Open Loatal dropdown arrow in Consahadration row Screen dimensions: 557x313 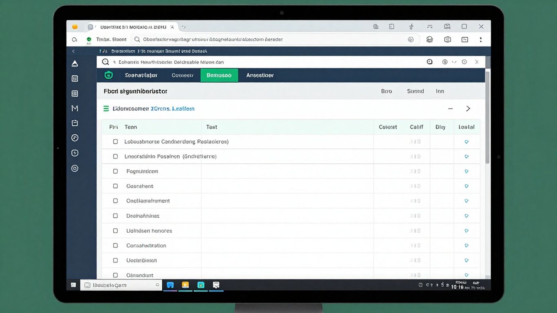click(x=466, y=245)
